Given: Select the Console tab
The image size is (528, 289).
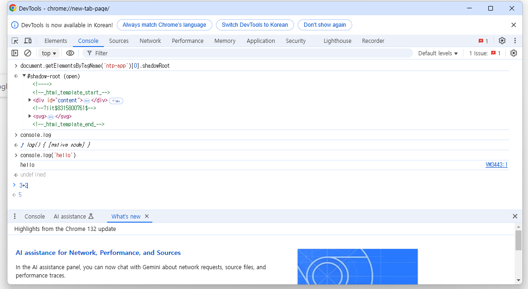Looking at the screenshot, I should (88, 41).
